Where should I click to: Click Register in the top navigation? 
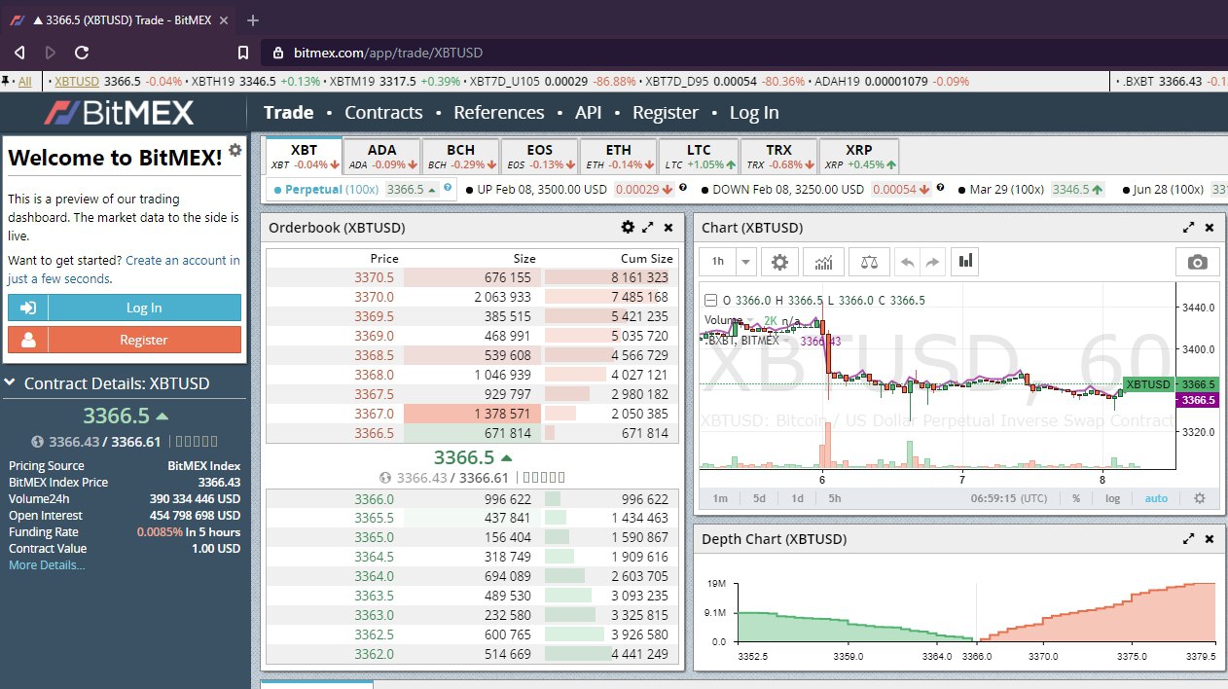tap(666, 113)
